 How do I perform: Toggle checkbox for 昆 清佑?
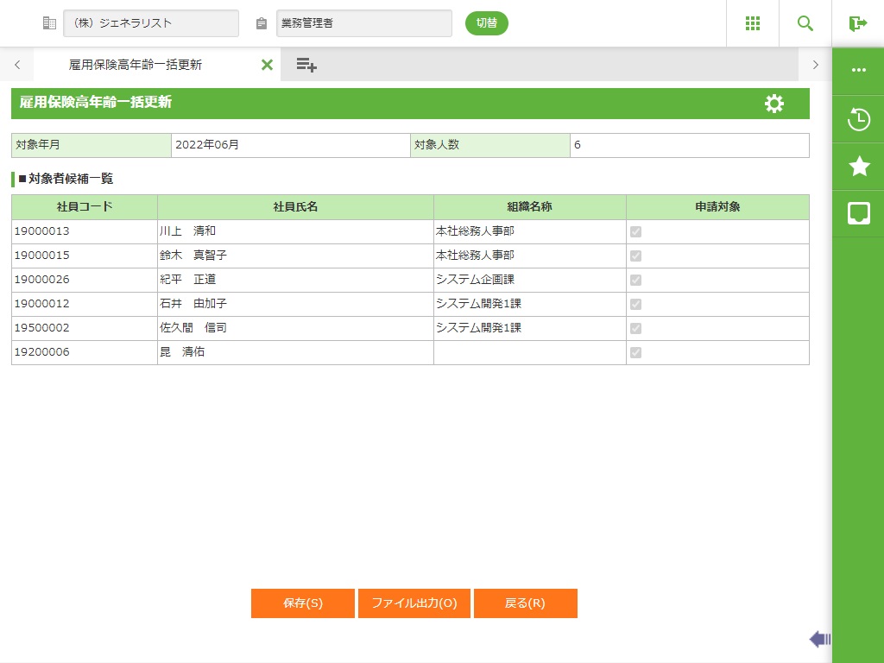[635, 353]
